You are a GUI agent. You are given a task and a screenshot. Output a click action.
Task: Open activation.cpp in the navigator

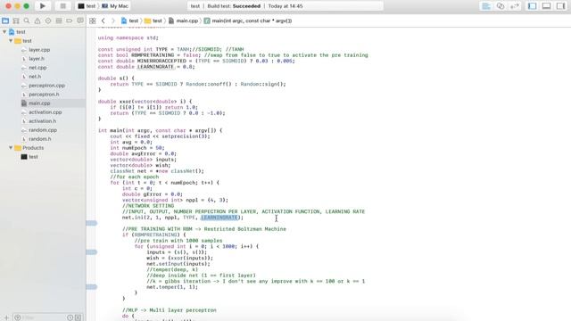(x=46, y=112)
